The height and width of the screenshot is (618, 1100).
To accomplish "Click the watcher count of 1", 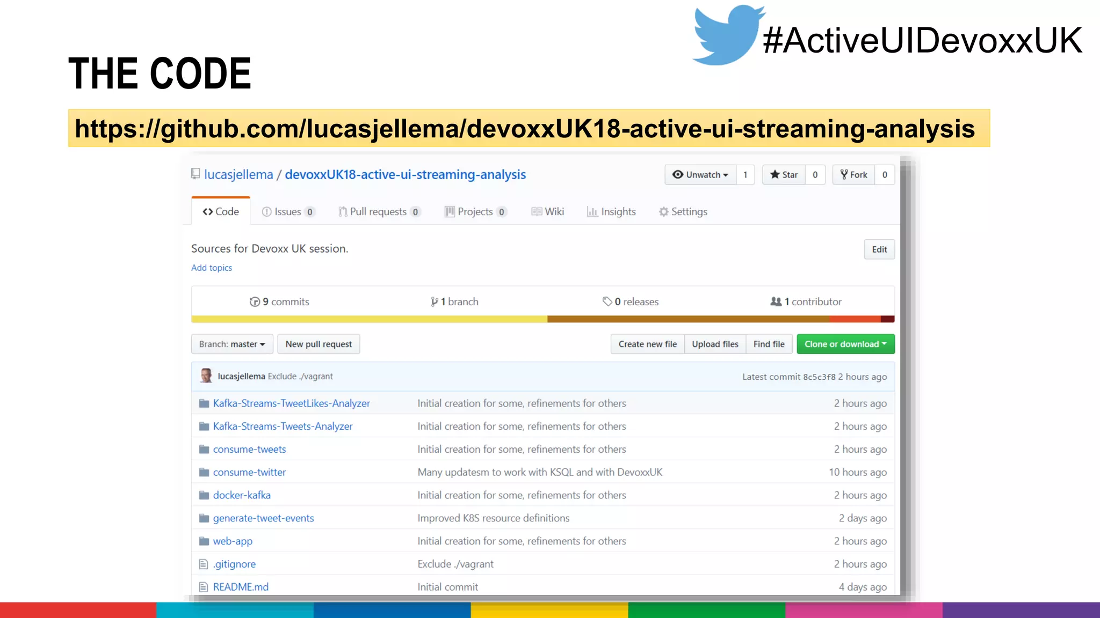I will coord(746,175).
